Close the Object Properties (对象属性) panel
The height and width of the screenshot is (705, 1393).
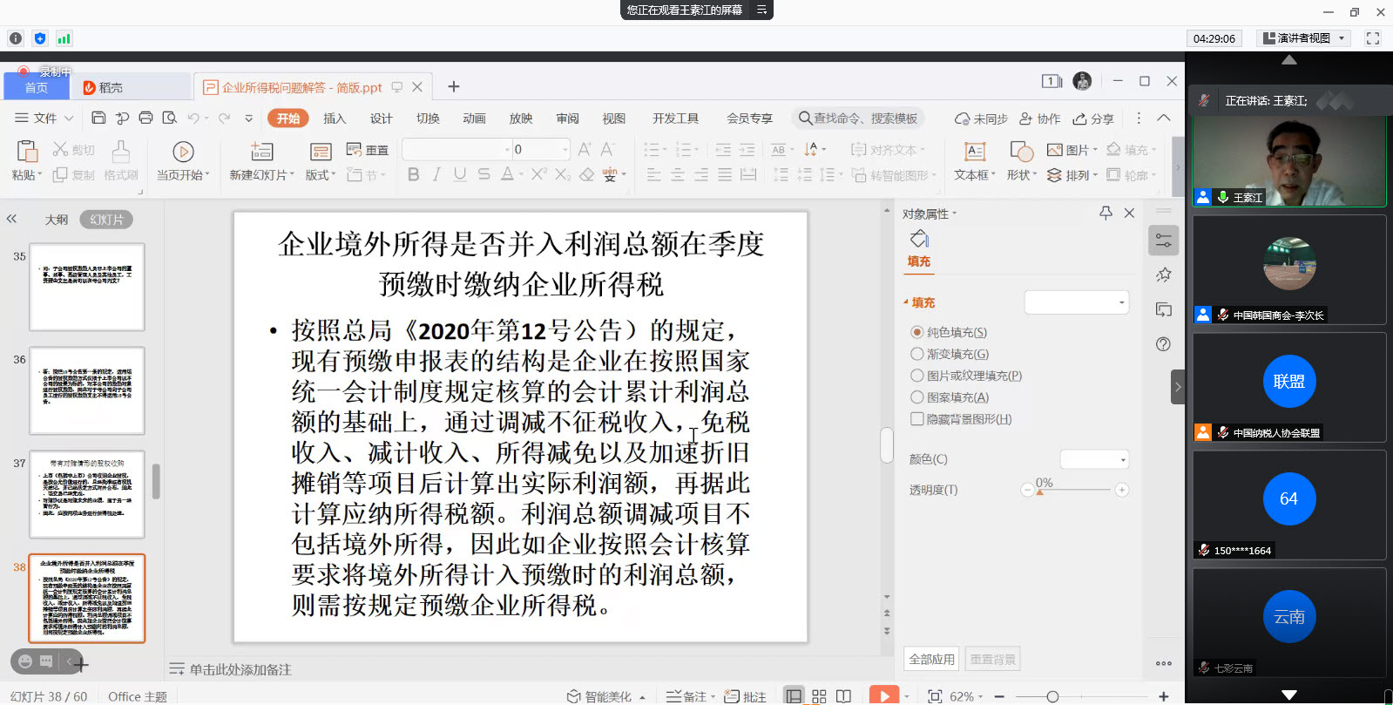(x=1129, y=213)
